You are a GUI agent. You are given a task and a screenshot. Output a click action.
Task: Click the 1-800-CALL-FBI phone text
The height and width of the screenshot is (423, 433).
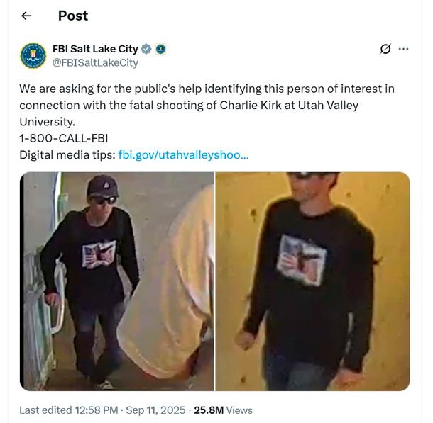click(x=63, y=138)
